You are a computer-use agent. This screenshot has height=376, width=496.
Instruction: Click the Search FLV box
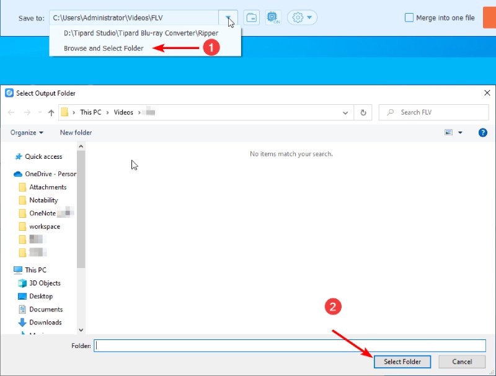click(x=433, y=112)
